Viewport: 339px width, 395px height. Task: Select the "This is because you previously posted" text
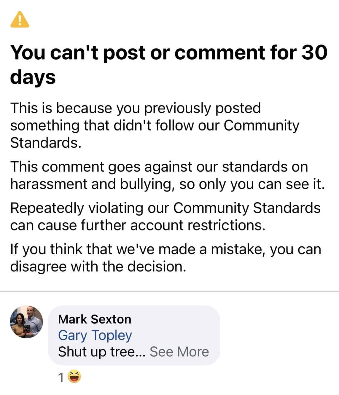point(135,108)
